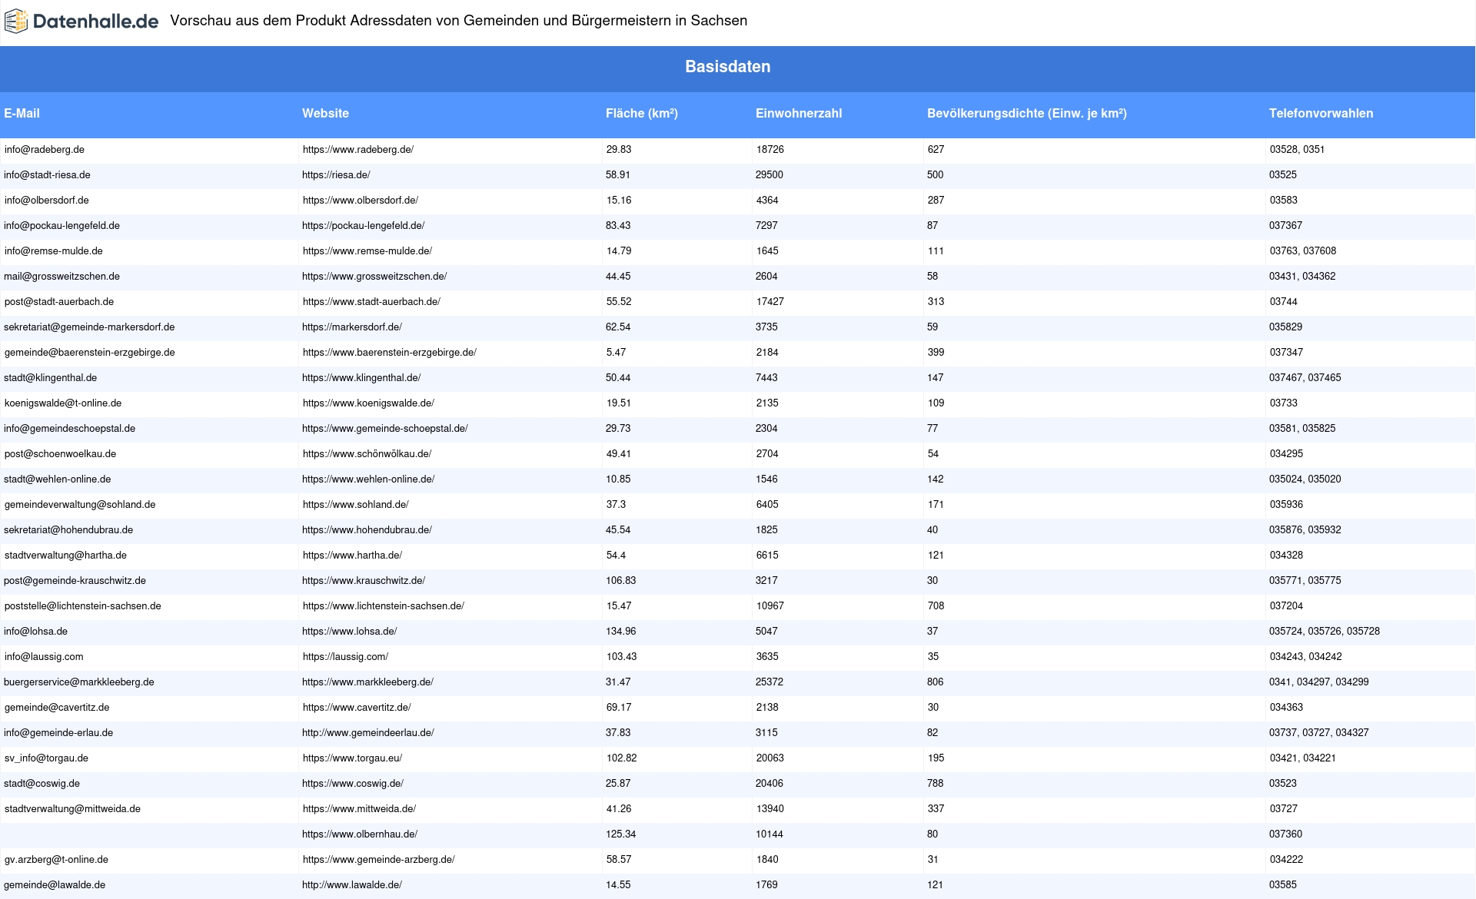Viewport: 1476px width, 899px height.
Task: Select email sekretariat@hohendubrau.de
Action: (68, 530)
